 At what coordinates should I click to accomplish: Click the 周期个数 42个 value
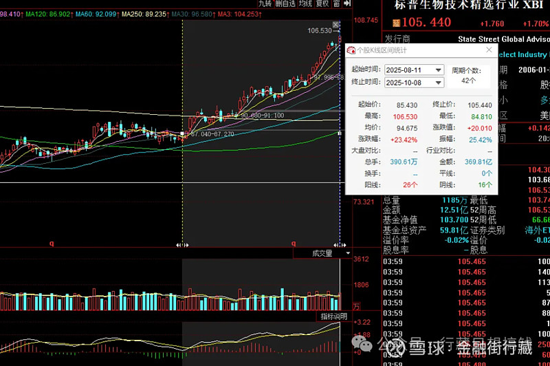[x=468, y=80]
